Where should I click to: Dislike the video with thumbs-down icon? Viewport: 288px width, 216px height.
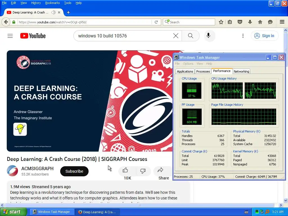point(143,171)
